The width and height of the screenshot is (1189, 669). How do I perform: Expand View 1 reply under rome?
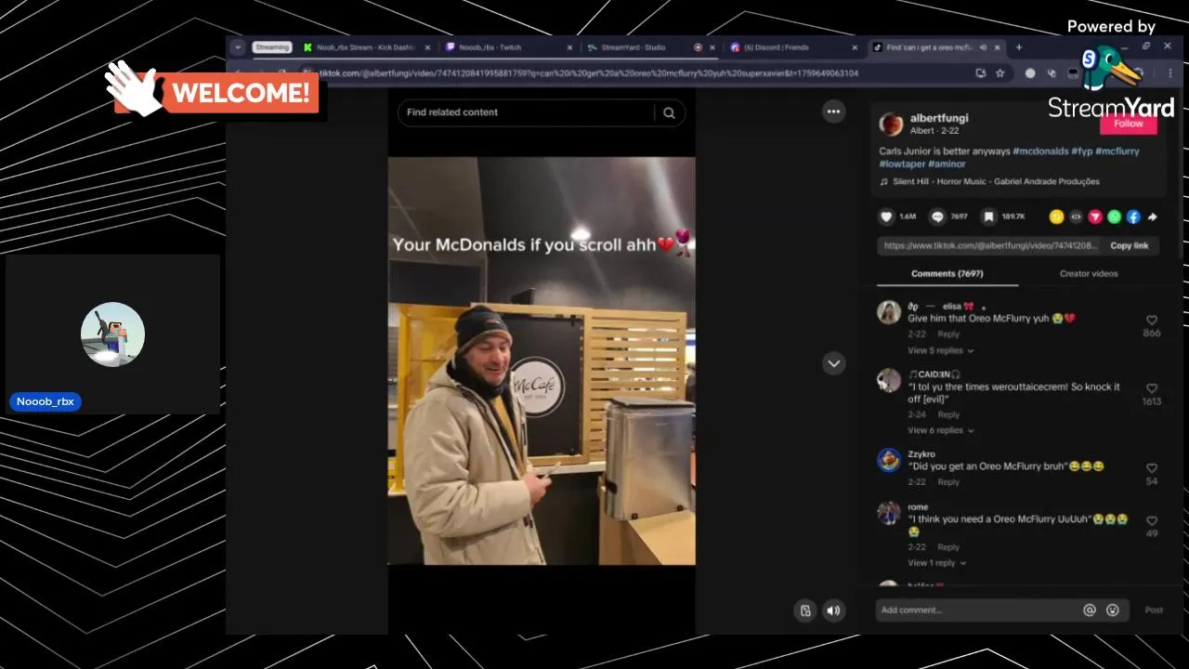(x=936, y=563)
